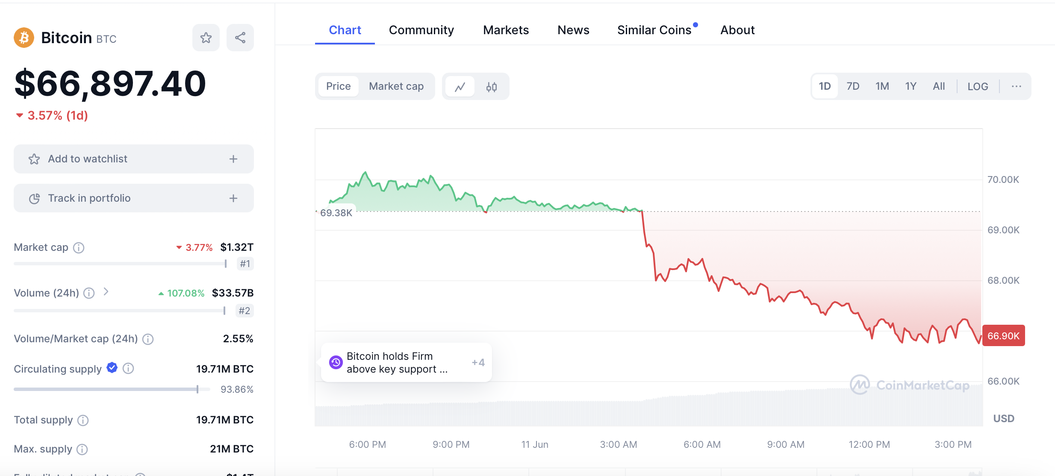This screenshot has width=1055, height=476.
Task: Click the circulating supply progress bar
Action: (x=111, y=389)
